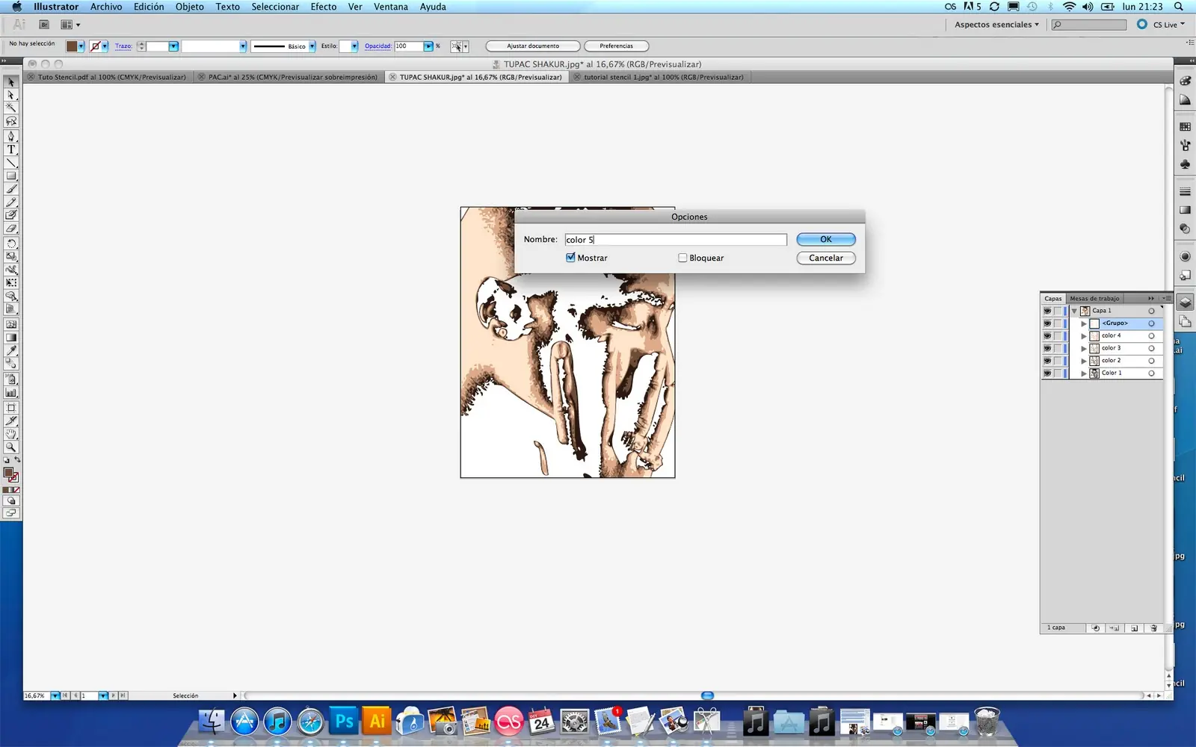Select the Column Graph tool
The height and width of the screenshot is (747, 1196).
point(11,392)
